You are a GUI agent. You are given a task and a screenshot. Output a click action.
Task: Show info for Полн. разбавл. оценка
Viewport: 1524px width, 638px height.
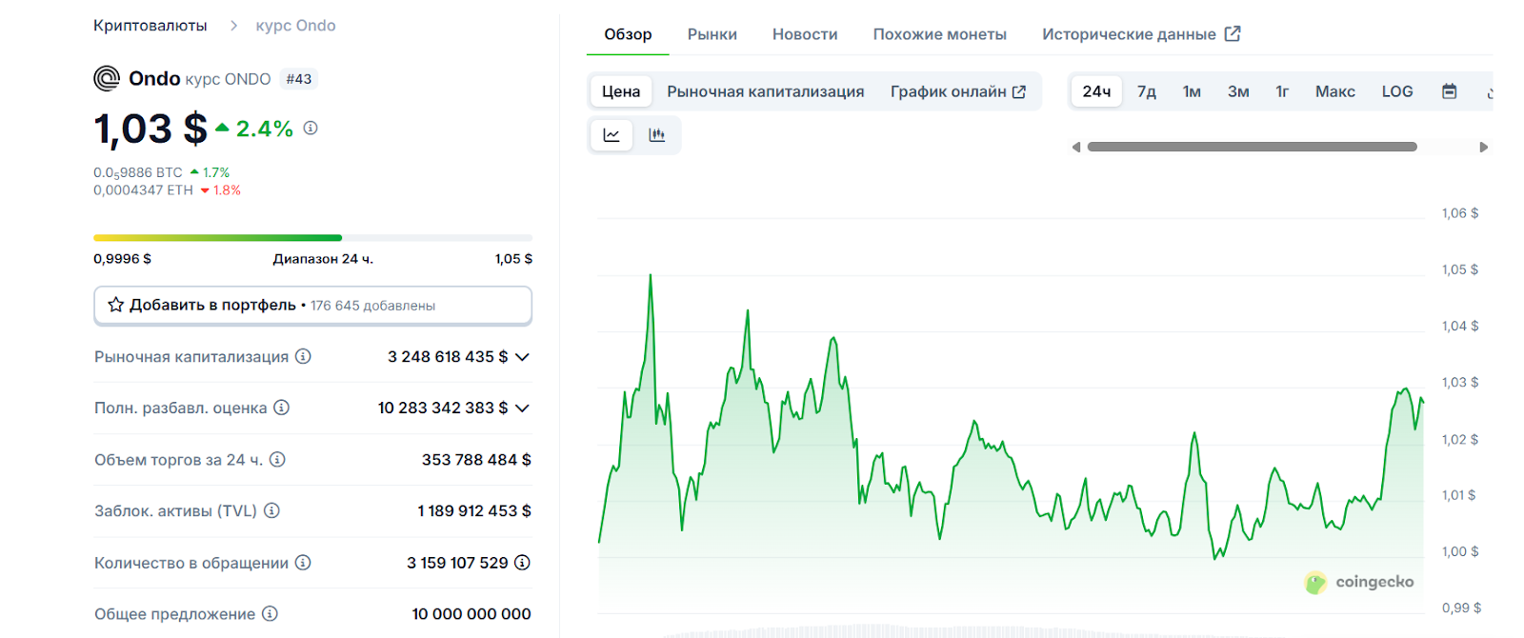[x=282, y=408]
